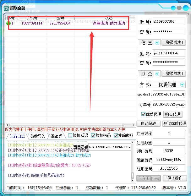Click the first blue window control circle
This screenshot has height=196, width=191.
point(173,8)
